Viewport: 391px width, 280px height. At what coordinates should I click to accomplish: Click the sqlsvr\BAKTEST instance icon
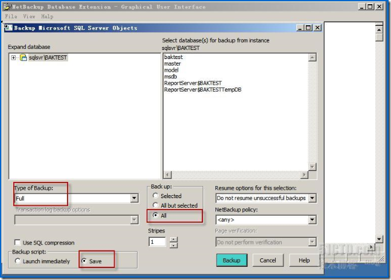tap(24, 57)
